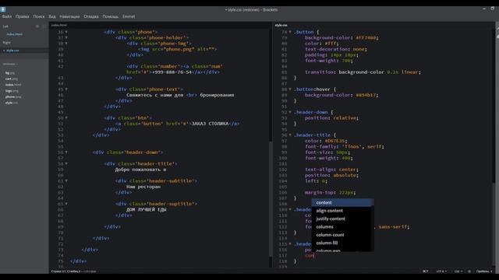Collapse code fold at line 38 phone-img div
Screen dimensions: 499x280
coord(66,44)
